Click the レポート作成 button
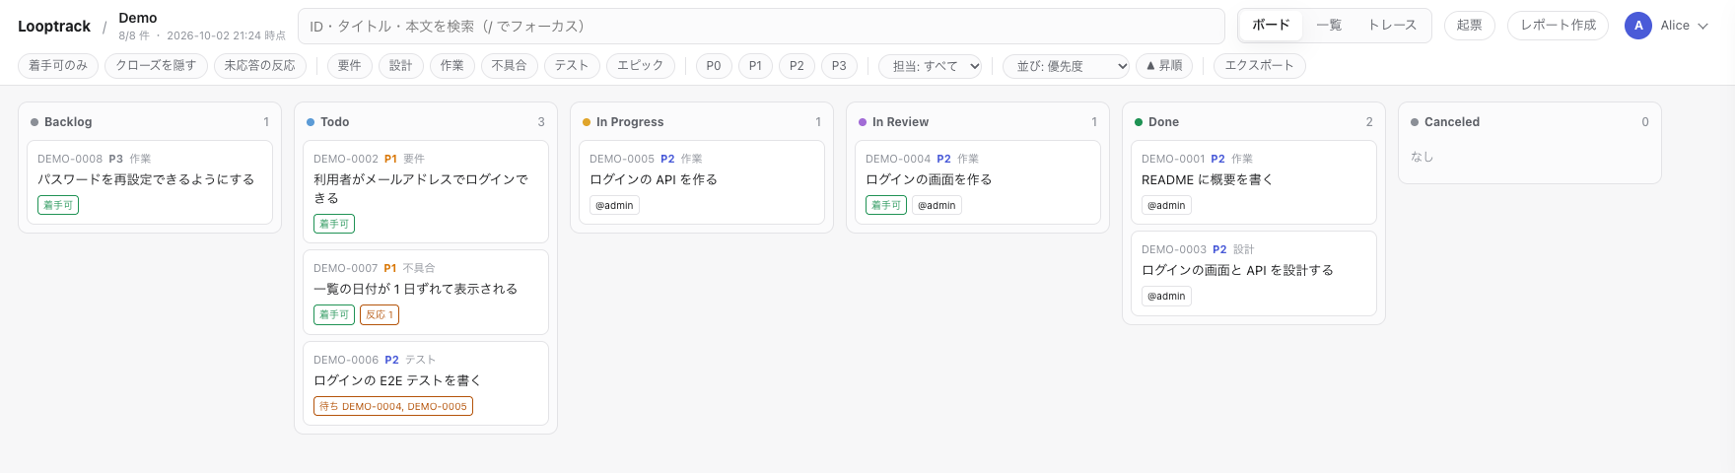The height and width of the screenshot is (473, 1735). click(1559, 26)
